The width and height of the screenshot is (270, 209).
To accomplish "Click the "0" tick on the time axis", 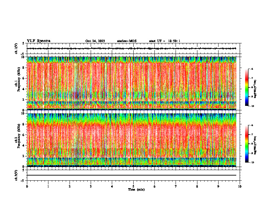I will 27,186.
